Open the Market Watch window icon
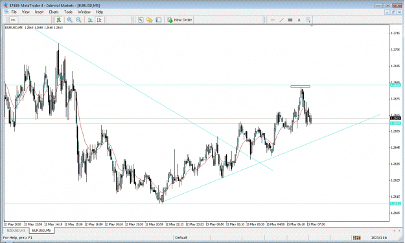 click(141, 20)
